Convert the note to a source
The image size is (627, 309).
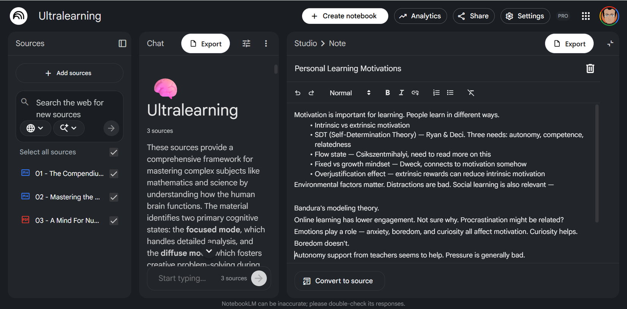pyautogui.click(x=339, y=281)
